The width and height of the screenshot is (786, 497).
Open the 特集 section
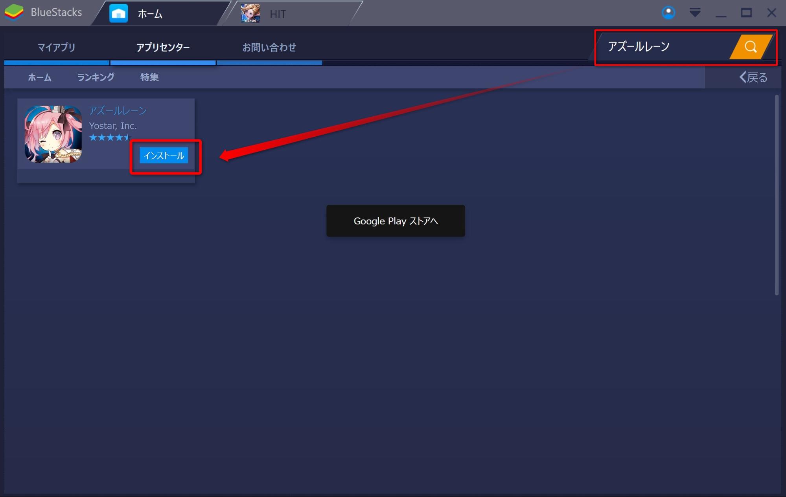[149, 77]
